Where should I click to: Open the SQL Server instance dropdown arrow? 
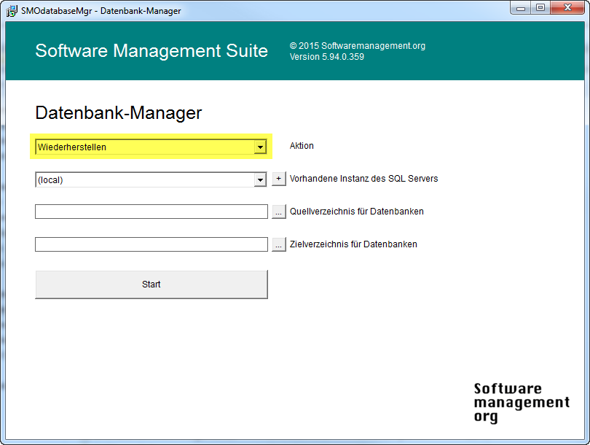[260, 179]
